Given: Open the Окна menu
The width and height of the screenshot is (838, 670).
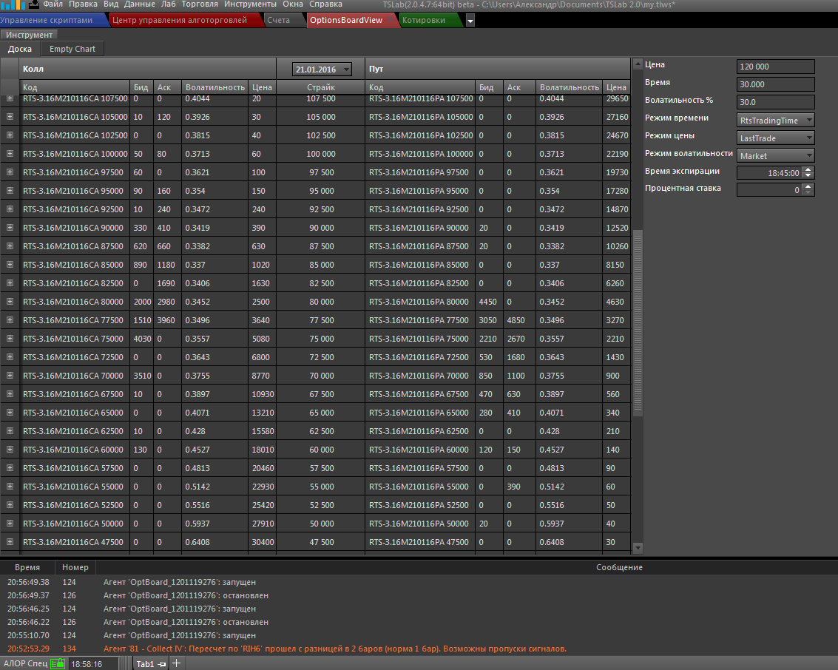Looking at the screenshot, I should pyautogui.click(x=293, y=4).
